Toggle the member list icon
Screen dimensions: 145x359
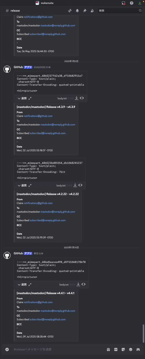coord(92,10)
